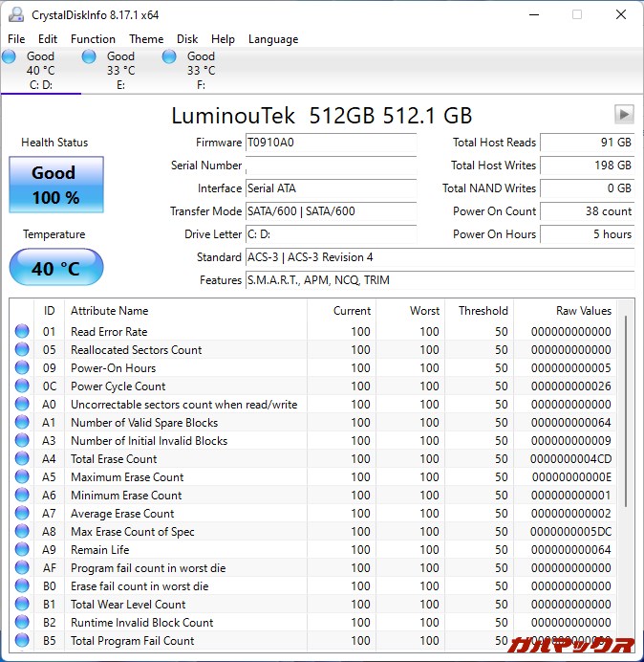Click status orb beside Reallocated Sectors Count
This screenshot has width=644, height=662.
tap(22, 350)
